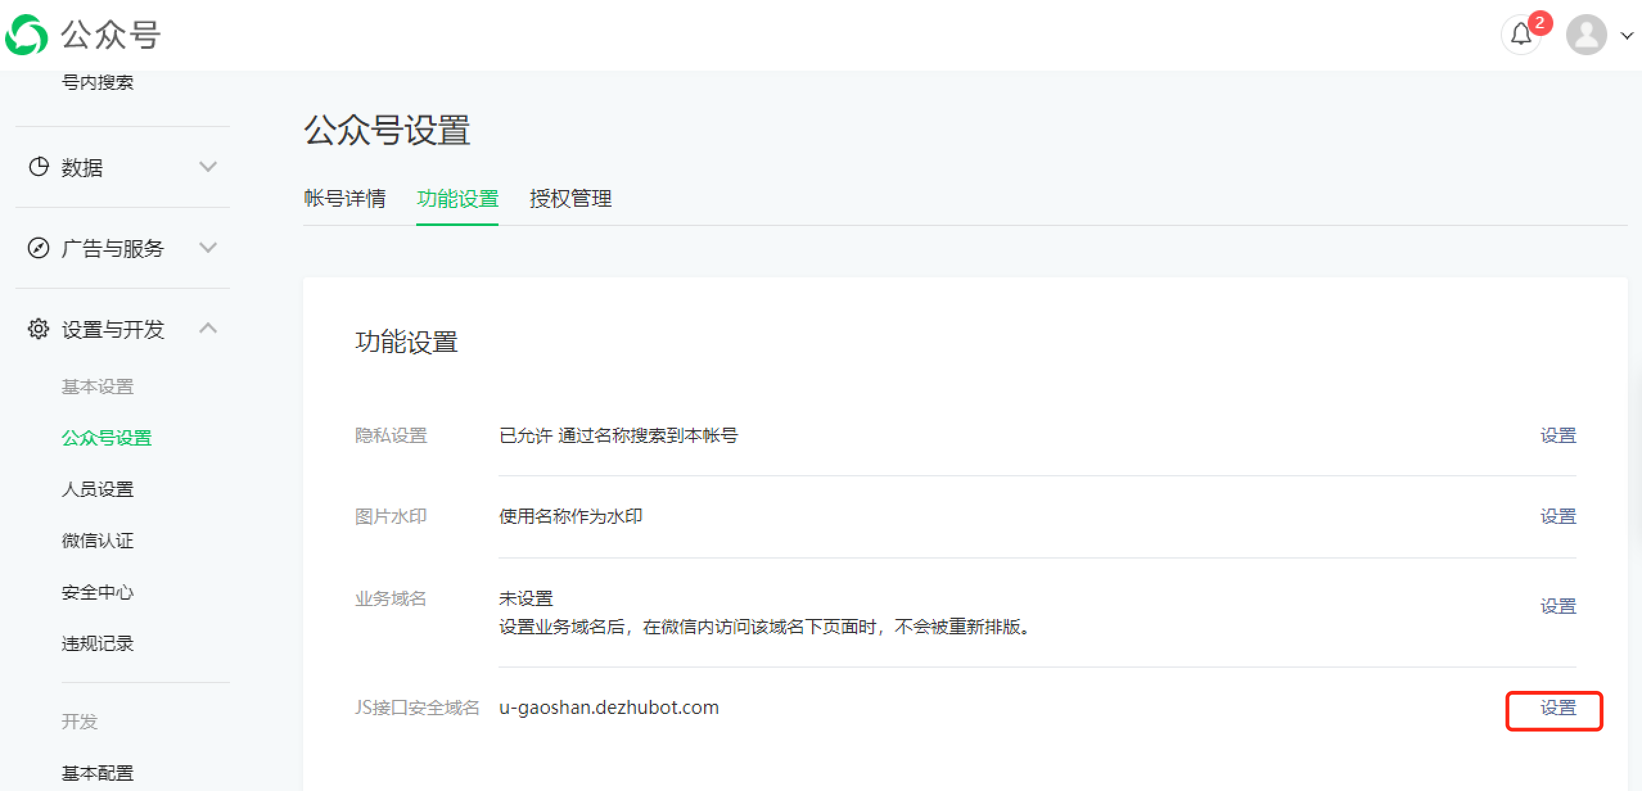Click 设置 link for 隐私设置
The height and width of the screenshot is (791, 1642).
(1558, 435)
